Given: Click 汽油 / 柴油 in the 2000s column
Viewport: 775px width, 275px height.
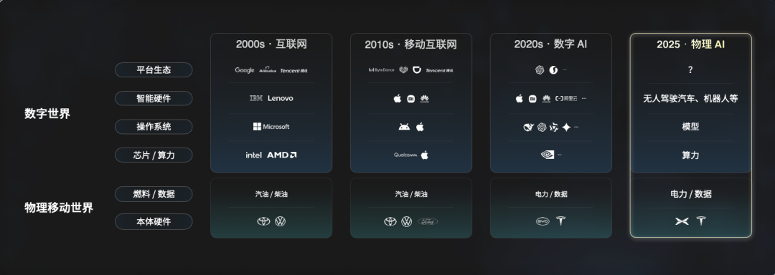Looking at the screenshot, I should coord(271,194).
